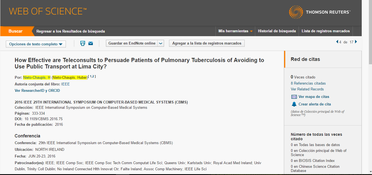Viewport: 372px width, 175px height.
Task: Open 8 Referencias citadas link
Action: pyautogui.click(x=308, y=83)
